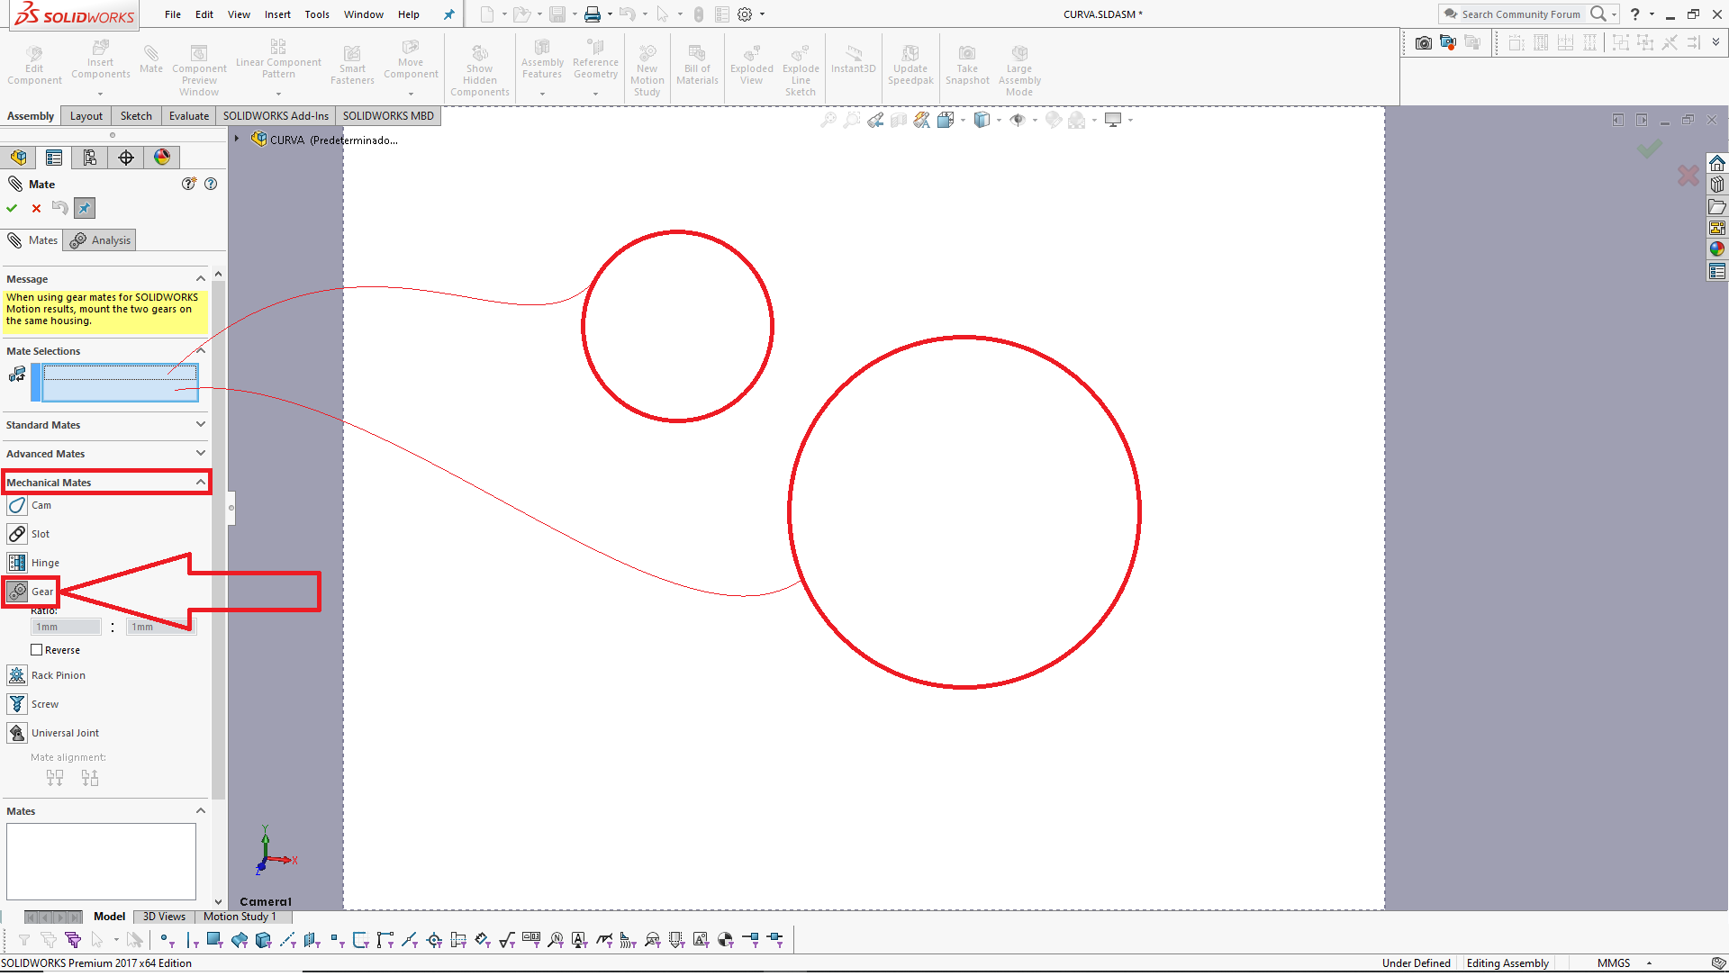The width and height of the screenshot is (1729, 976).
Task: Select the Gear mechanical mate
Action: click(42, 592)
